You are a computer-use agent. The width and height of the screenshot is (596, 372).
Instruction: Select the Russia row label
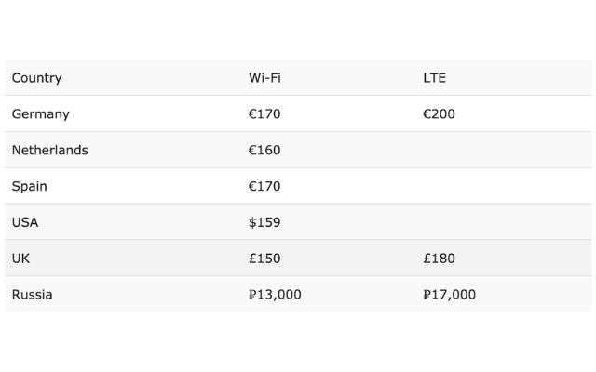pyautogui.click(x=32, y=295)
